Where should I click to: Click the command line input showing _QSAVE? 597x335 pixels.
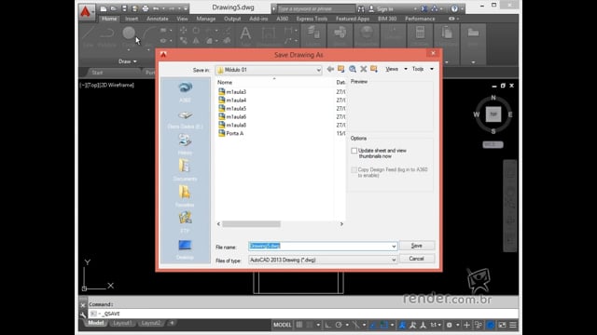(x=303, y=314)
